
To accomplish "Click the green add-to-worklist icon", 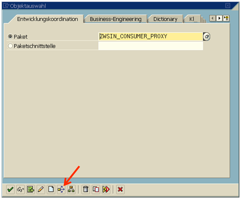I will click(30, 189).
